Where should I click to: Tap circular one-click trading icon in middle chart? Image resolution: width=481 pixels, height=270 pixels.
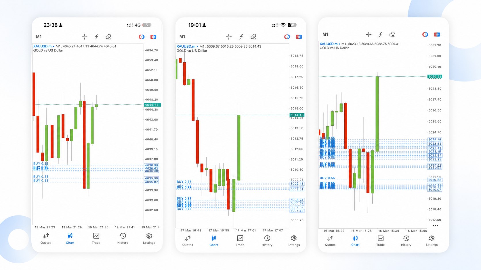(x=287, y=37)
